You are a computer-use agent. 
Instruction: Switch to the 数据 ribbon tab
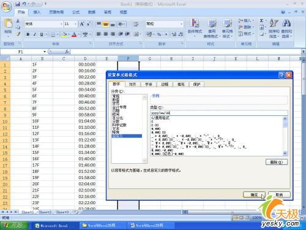pyautogui.click(x=92, y=12)
